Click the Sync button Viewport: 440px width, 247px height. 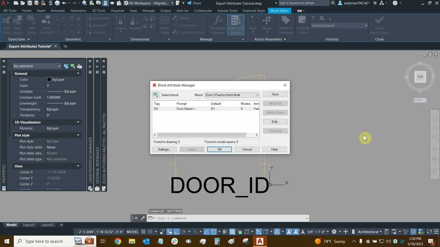click(x=275, y=94)
